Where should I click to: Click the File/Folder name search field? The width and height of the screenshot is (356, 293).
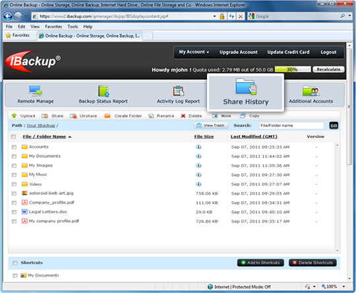(x=291, y=125)
